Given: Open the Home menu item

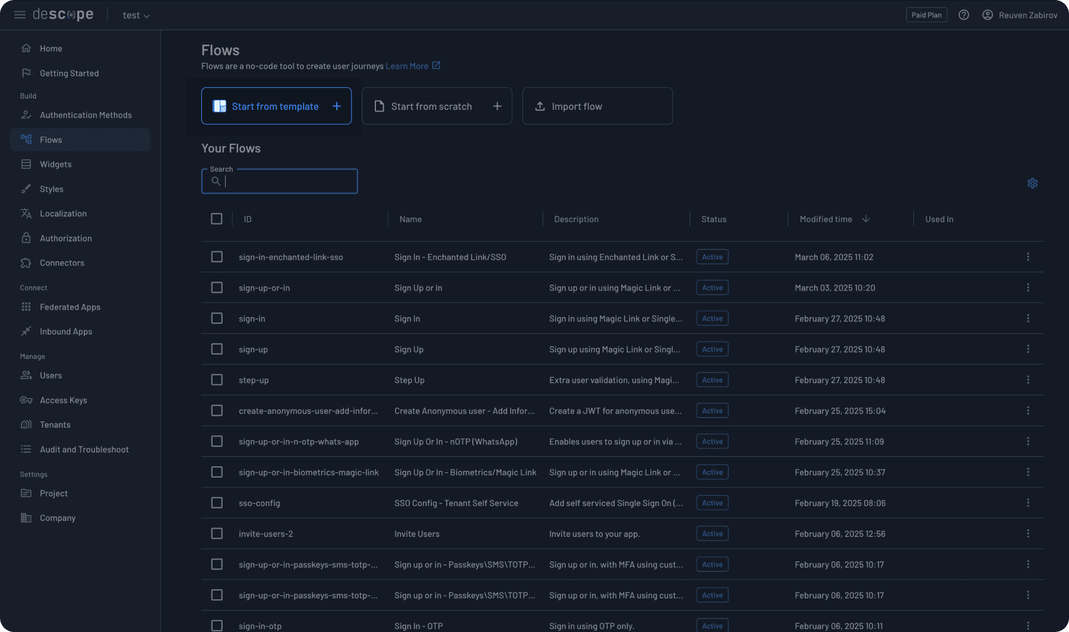Looking at the screenshot, I should pos(50,48).
